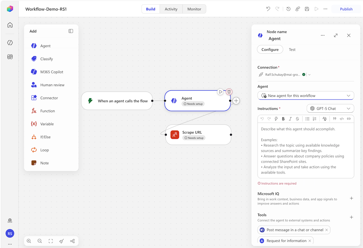Insert a bulleted list in instructions
The width and height of the screenshot is (363, 248).
(307, 119)
